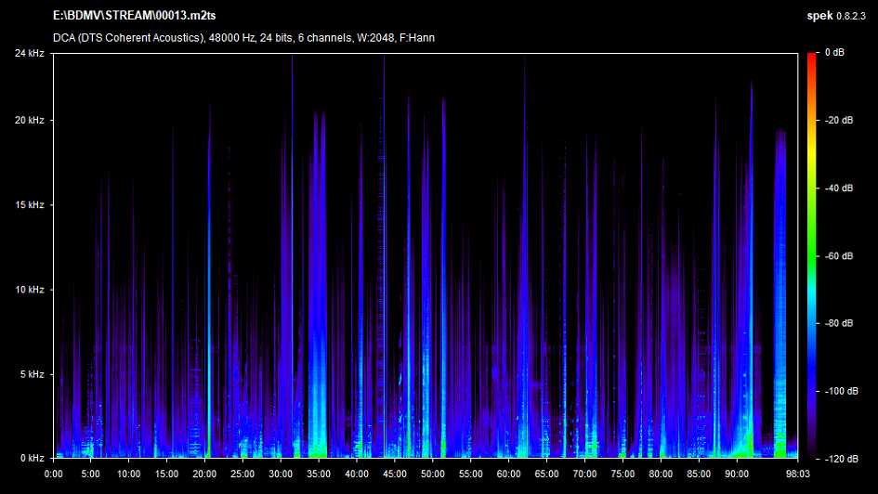Click the 60:00 time axis marker
Screen dimensions: 878x494
tap(509, 473)
